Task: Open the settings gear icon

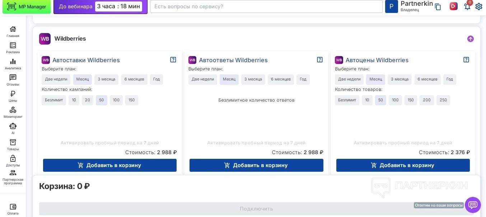Action: click(479, 6)
